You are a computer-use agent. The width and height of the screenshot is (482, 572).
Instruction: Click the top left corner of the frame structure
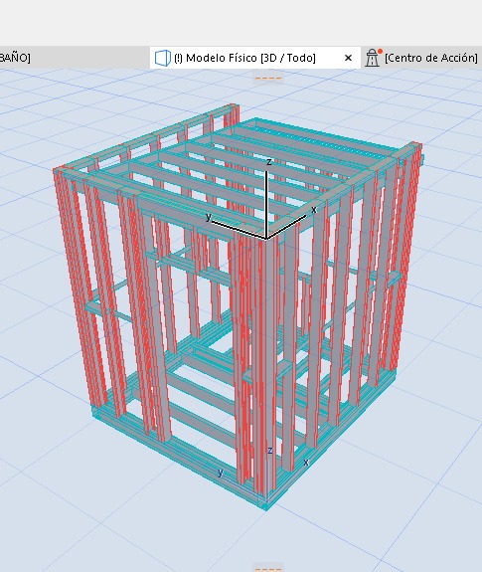coord(59,171)
